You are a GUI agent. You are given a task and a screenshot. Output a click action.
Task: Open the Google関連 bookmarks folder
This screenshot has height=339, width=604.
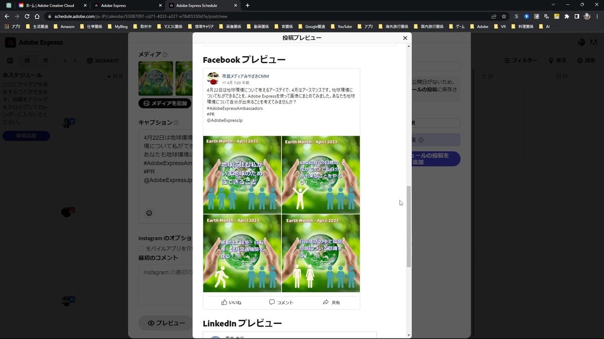(x=312, y=26)
